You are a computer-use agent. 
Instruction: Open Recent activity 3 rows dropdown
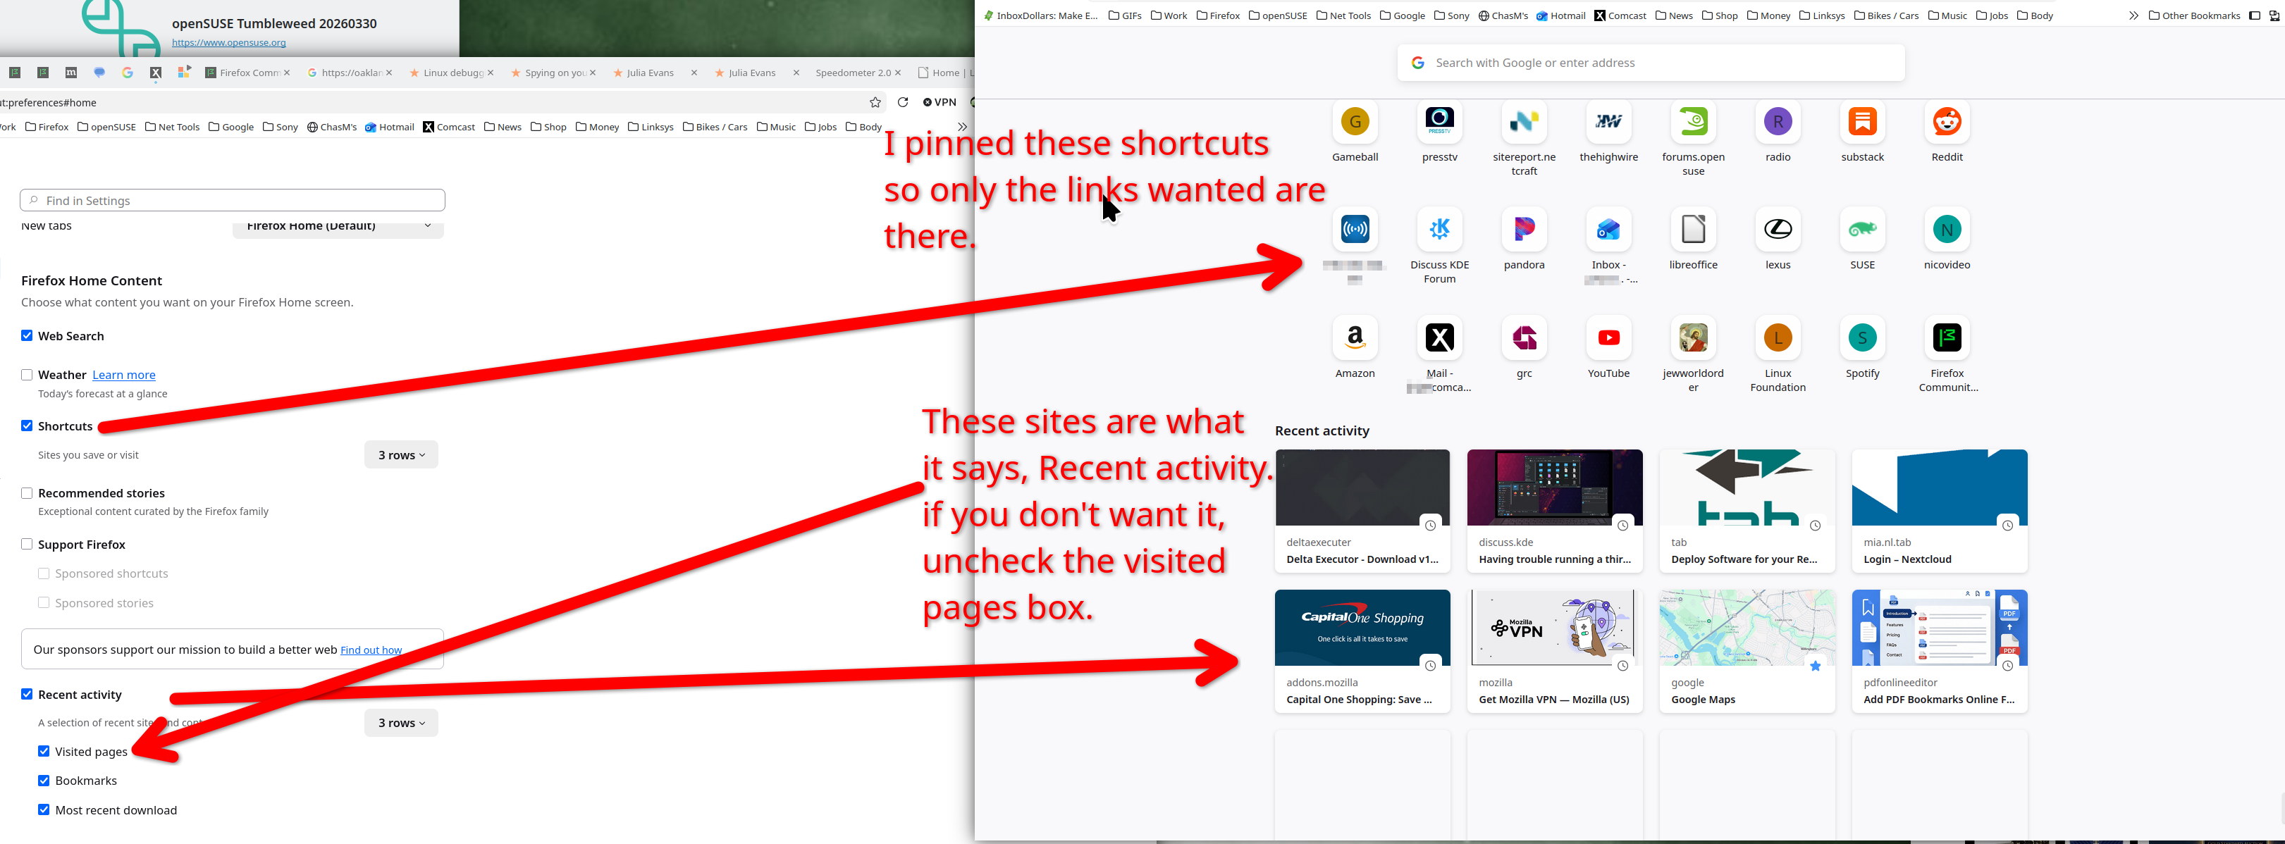(401, 723)
